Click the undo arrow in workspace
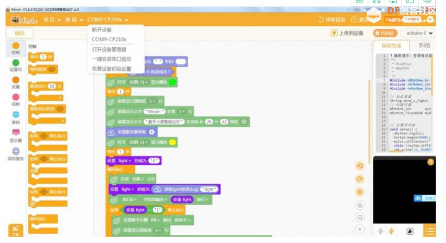The width and height of the screenshot is (446, 243). point(360,166)
